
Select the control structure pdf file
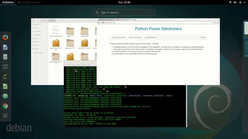56,30
